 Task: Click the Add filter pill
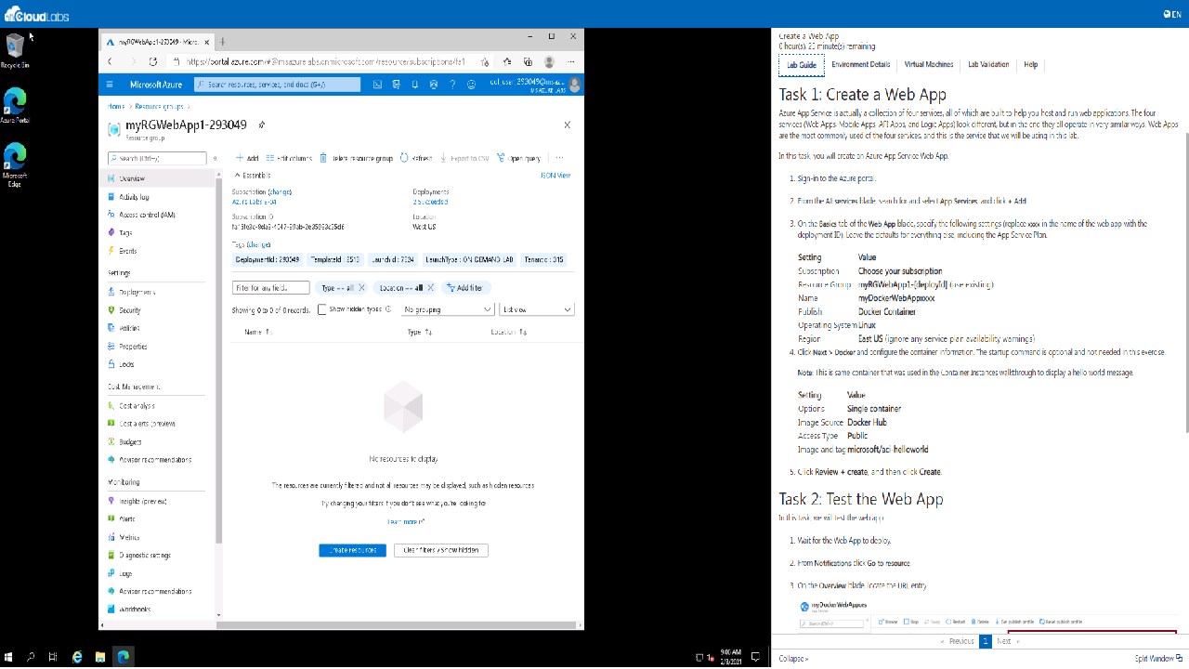click(x=464, y=288)
